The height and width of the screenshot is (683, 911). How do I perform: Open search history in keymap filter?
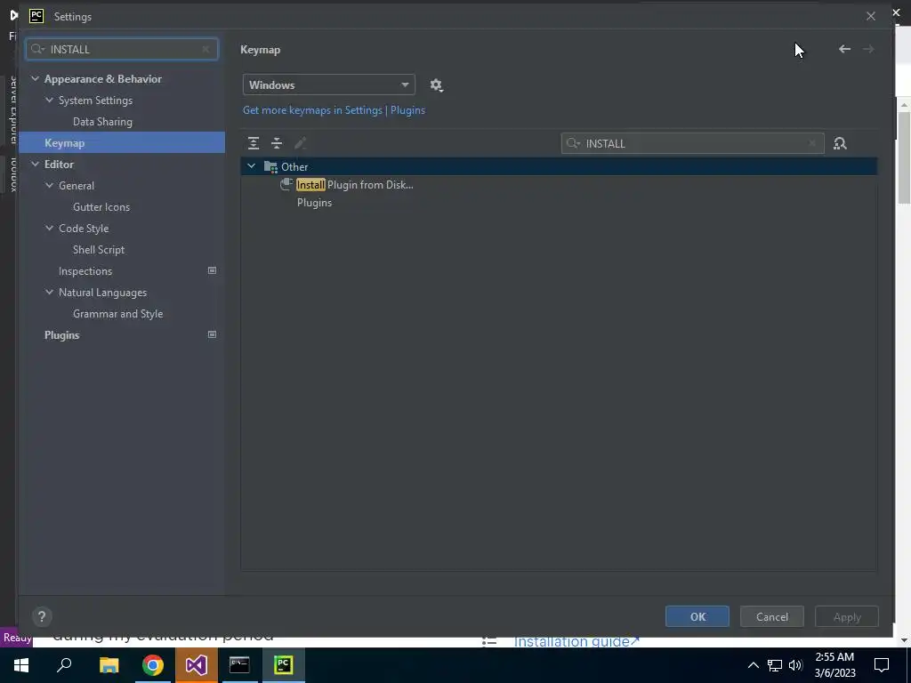[x=574, y=143]
